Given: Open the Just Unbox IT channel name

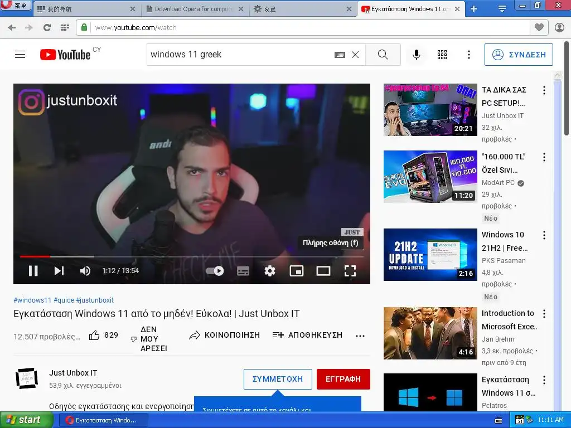Looking at the screenshot, I should pyautogui.click(x=73, y=373).
